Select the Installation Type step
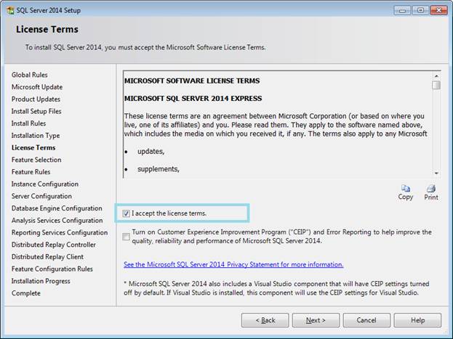Screen dimensions: 453x339 point(36,135)
